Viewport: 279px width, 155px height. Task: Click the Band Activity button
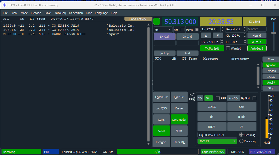coord(138,19)
